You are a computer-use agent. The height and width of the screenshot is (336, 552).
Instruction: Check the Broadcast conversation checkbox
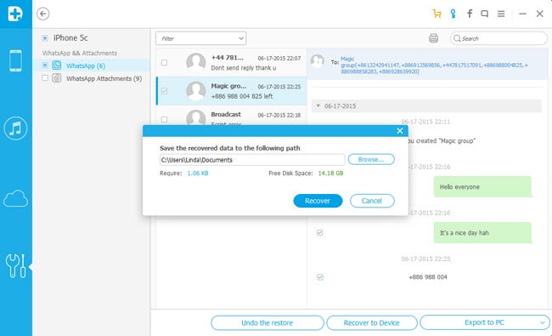pyautogui.click(x=164, y=119)
